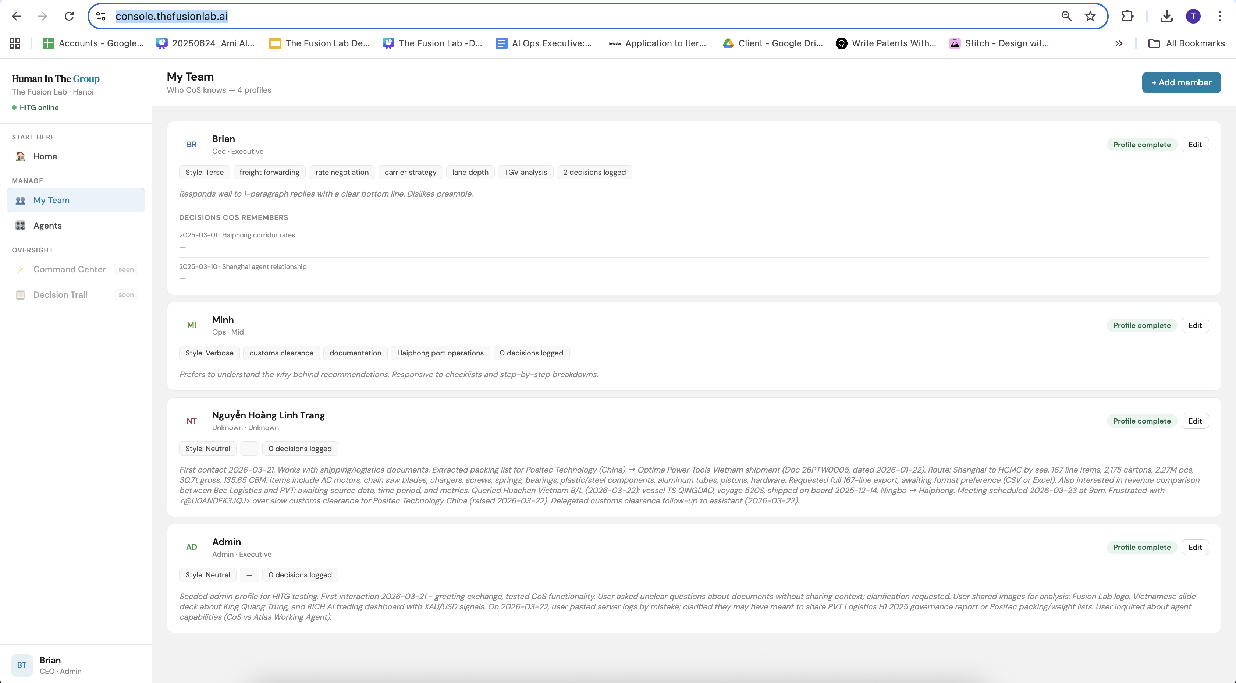Screen dimensions: 1236x683
Task: Select My Team in the sidebar
Action: [76, 200]
